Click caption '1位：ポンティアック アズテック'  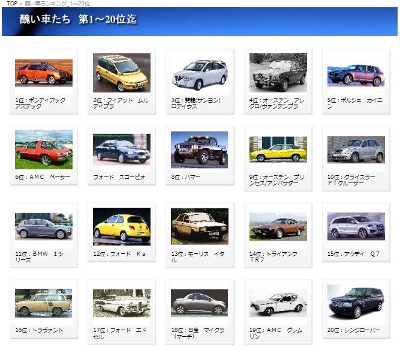click(40, 103)
